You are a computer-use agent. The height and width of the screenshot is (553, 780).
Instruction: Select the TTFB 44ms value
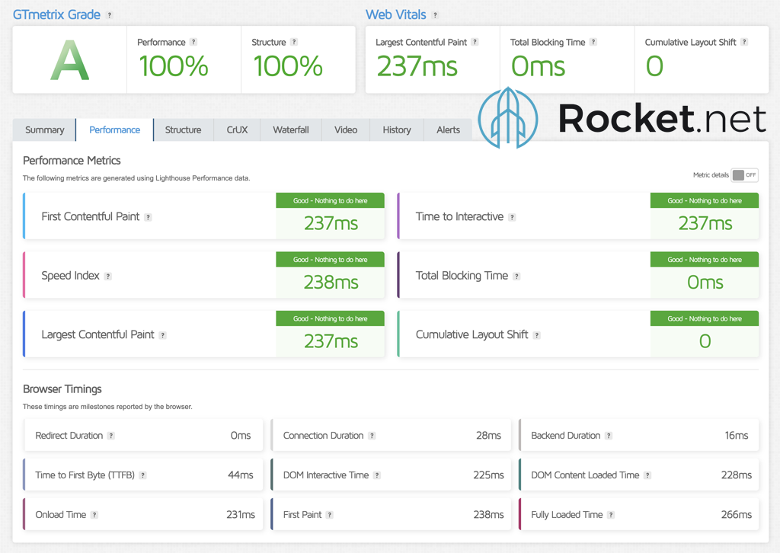point(240,475)
